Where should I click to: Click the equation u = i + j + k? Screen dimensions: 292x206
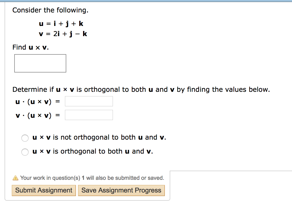pos(61,24)
